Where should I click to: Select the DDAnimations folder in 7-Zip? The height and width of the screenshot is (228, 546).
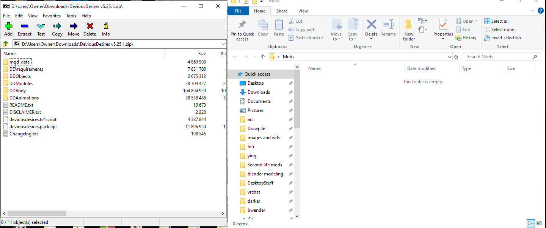[24, 98]
